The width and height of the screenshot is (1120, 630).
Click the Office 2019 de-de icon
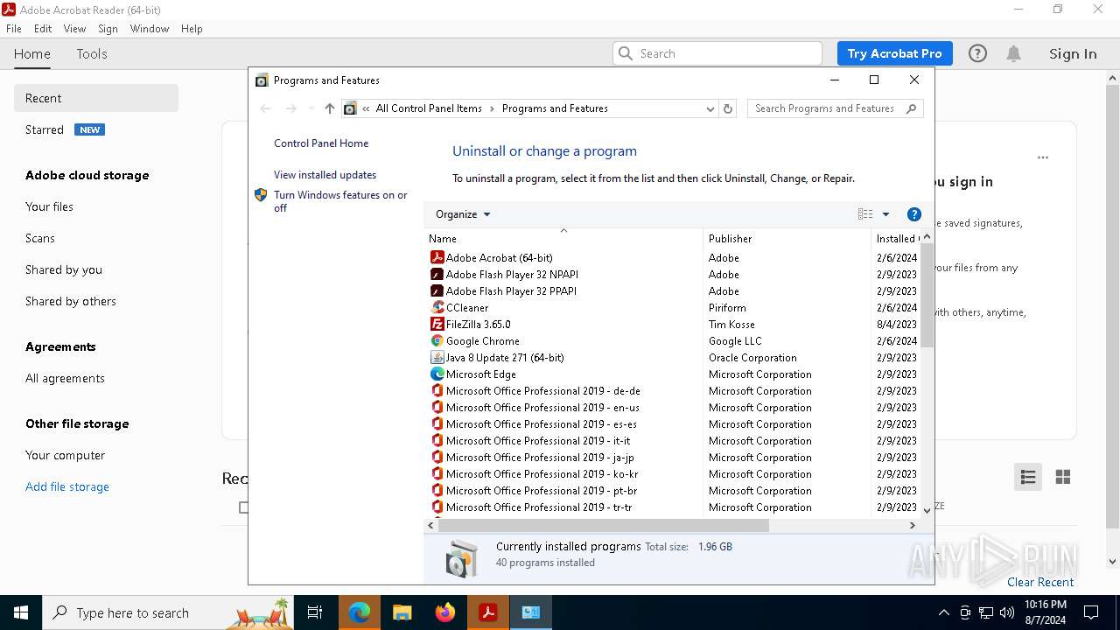point(437,390)
